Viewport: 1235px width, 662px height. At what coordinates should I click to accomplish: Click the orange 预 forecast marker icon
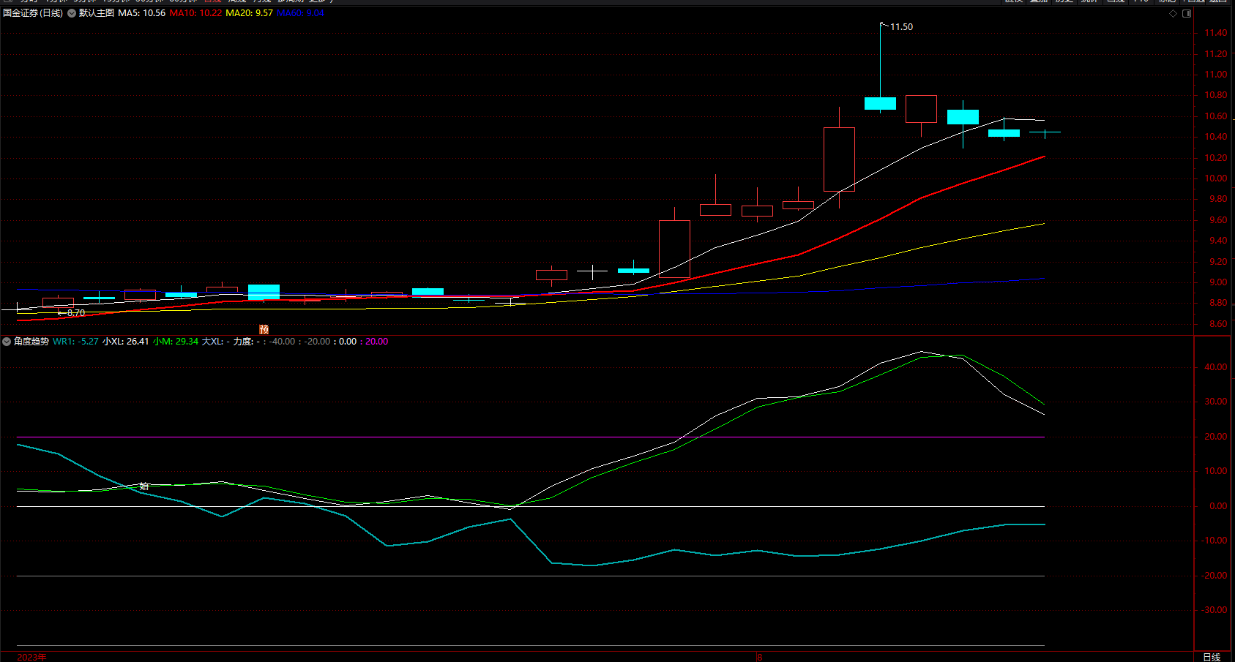pyautogui.click(x=264, y=330)
